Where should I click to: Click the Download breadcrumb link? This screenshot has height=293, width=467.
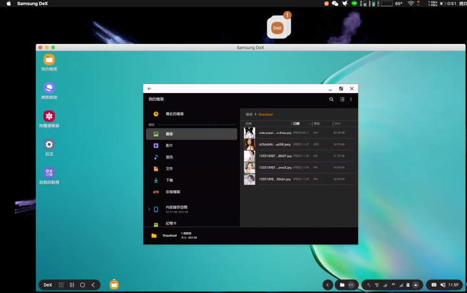coord(266,114)
